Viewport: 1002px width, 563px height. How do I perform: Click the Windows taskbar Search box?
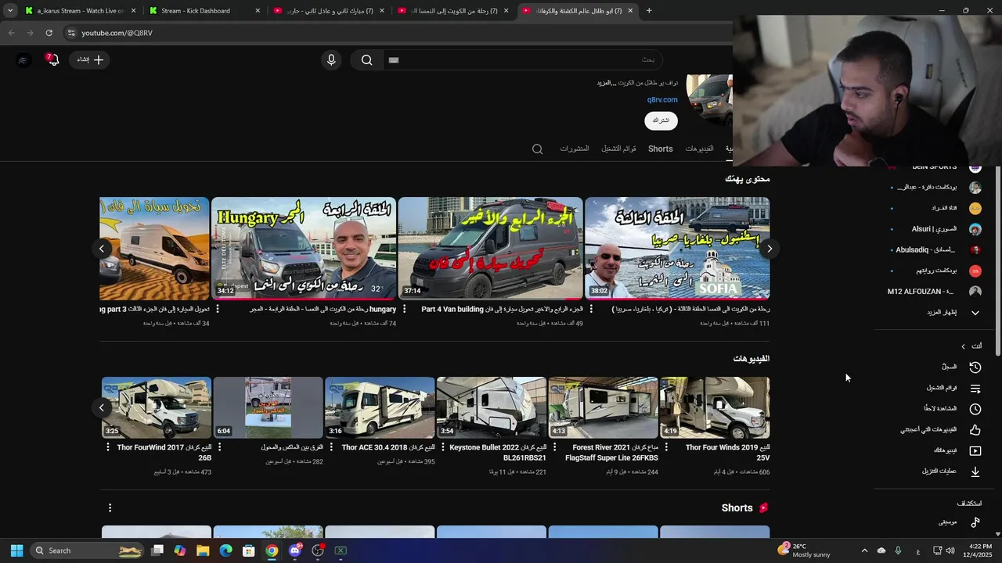coord(88,550)
